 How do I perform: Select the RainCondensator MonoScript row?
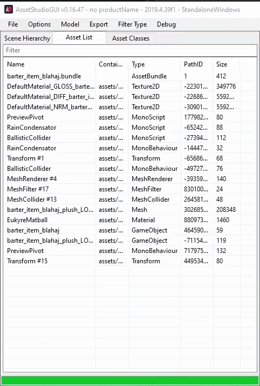129,128
